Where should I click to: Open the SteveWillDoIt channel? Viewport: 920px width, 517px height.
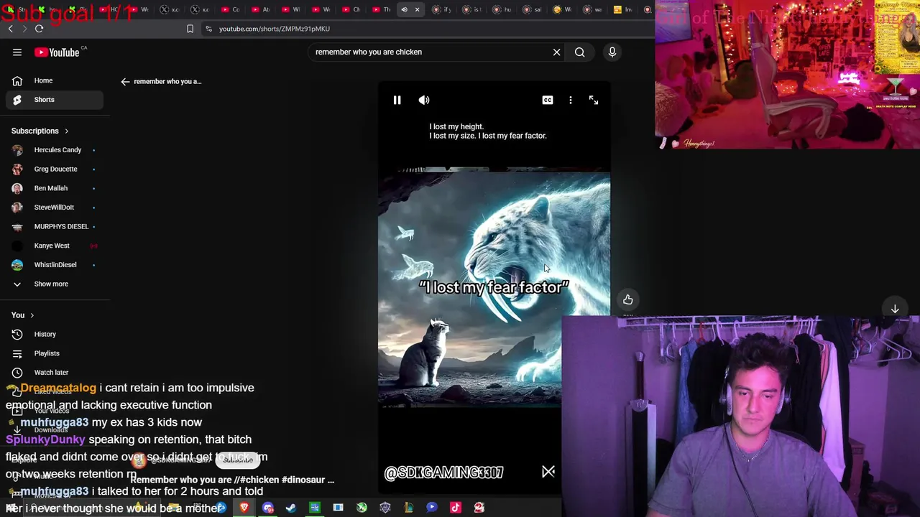pos(55,207)
